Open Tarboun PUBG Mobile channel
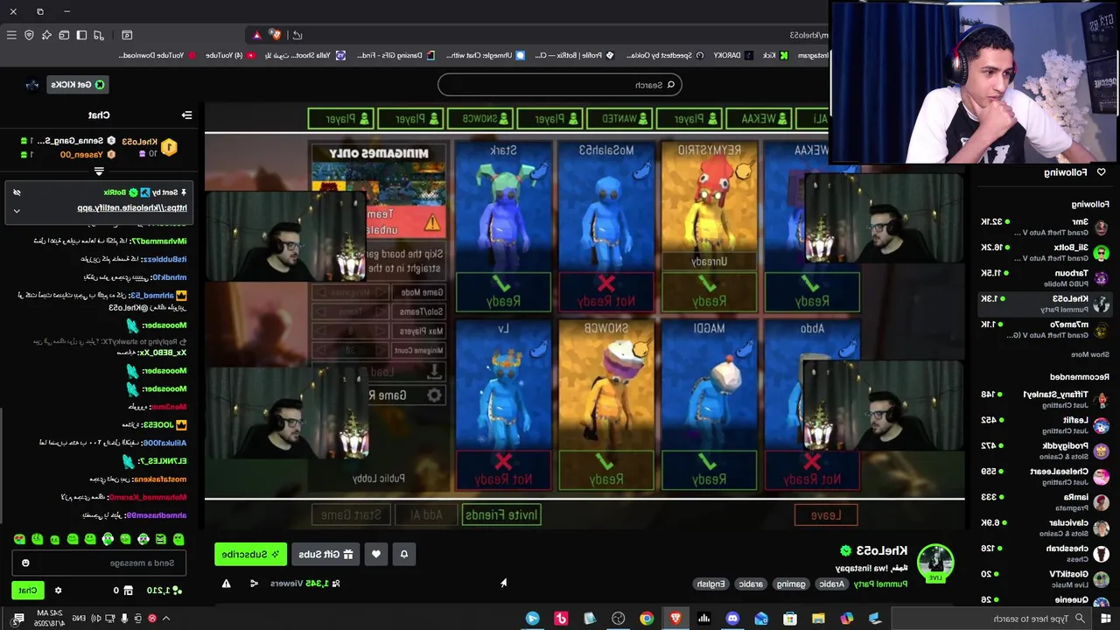This screenshot has width=1120, height=630. click(x=1045, y=277)
